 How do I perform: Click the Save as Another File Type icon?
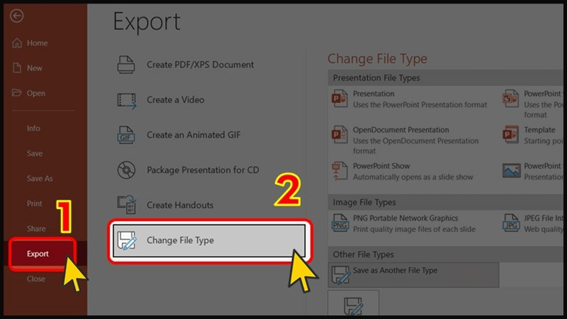[x=341, y=275]
